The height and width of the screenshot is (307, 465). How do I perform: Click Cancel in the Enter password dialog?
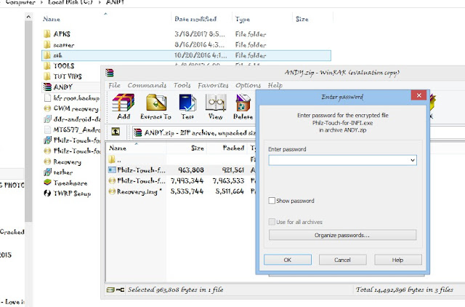click(x=342, y=260)
